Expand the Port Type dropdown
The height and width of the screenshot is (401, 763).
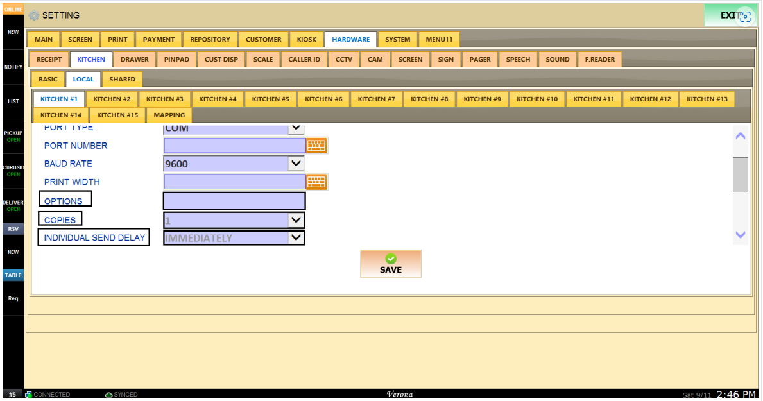tap(296, 128)
